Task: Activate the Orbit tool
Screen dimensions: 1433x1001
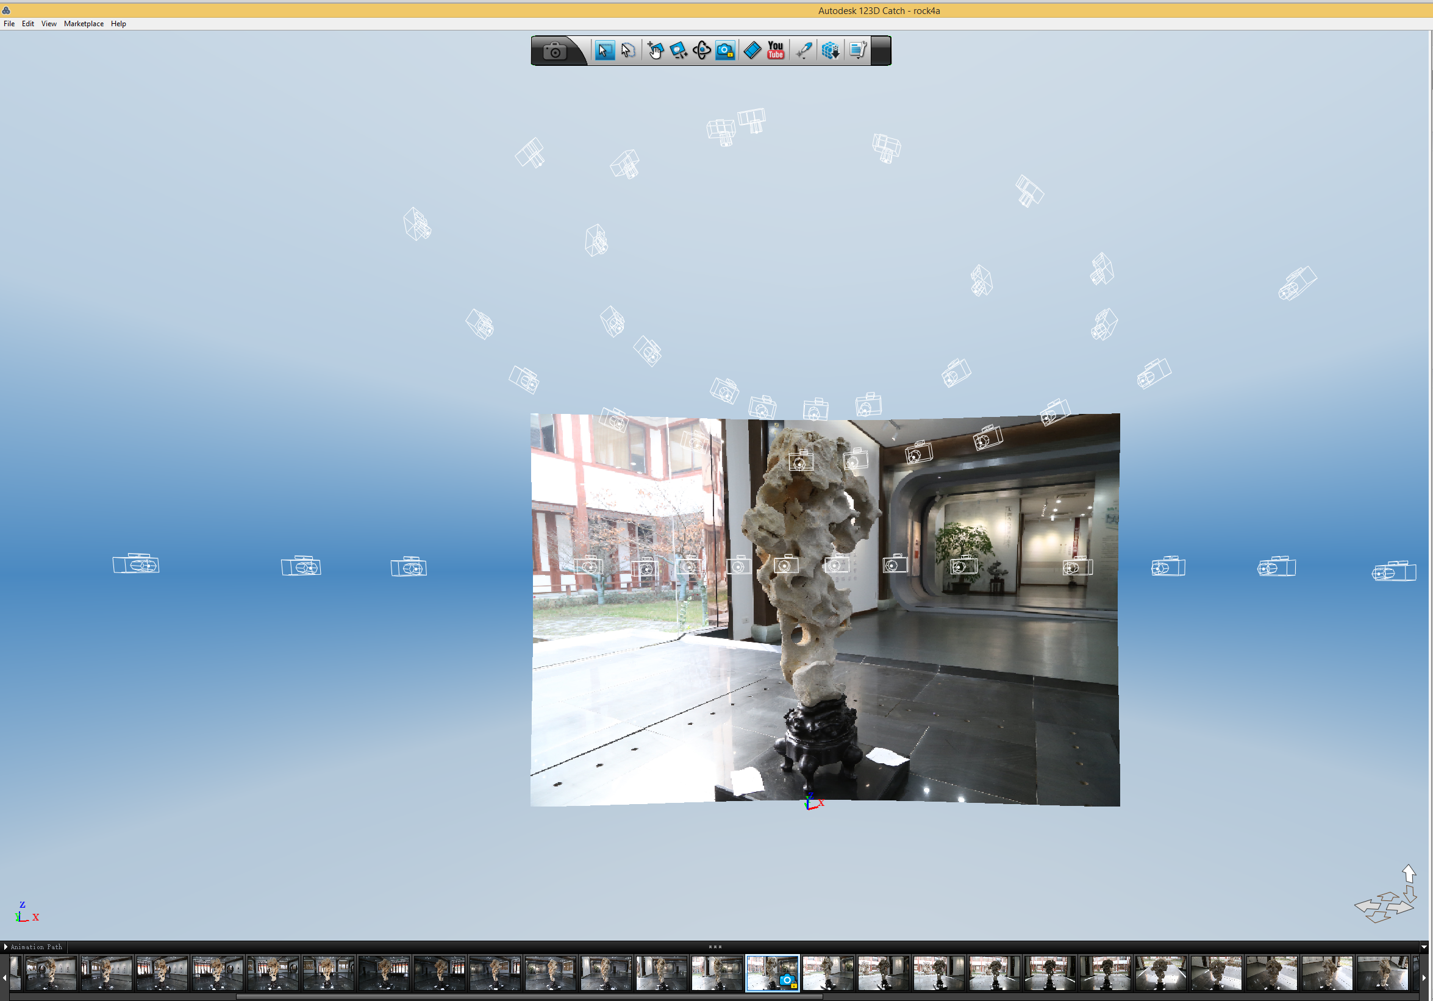Action: tap(701, 51)
